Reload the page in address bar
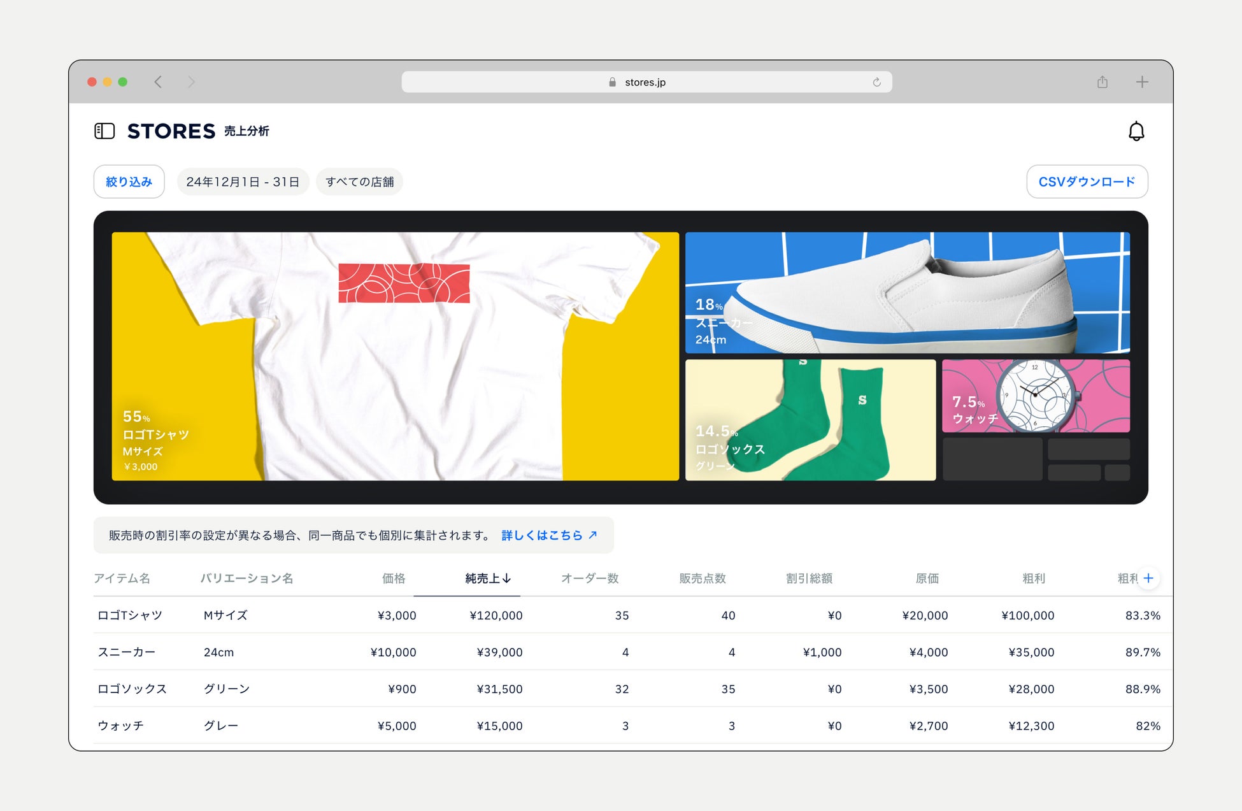This screenshot has width=1242, height=811. 876,82
